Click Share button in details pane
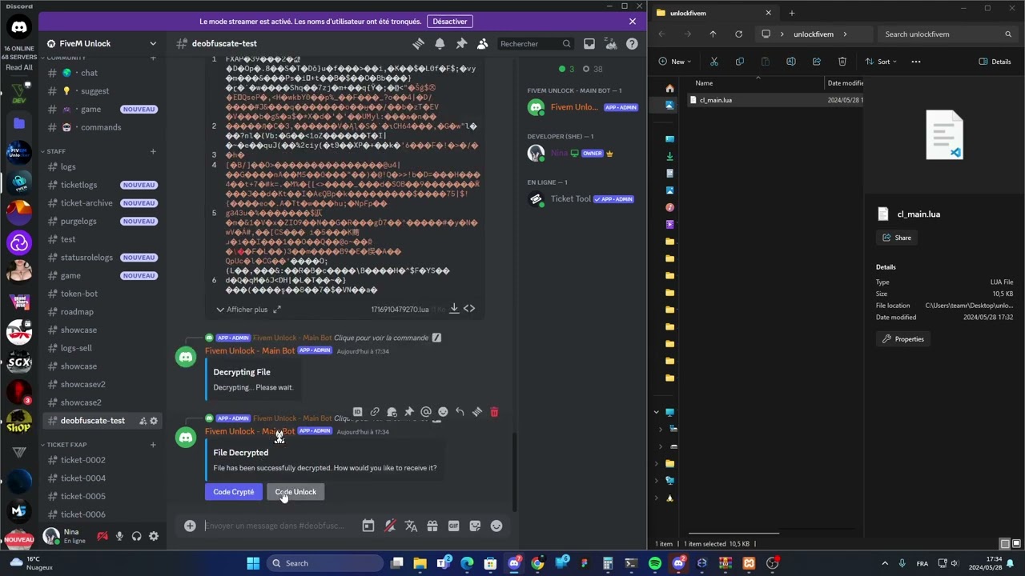Viewport: 1025px width, 576px height. [x=896, y=238]
